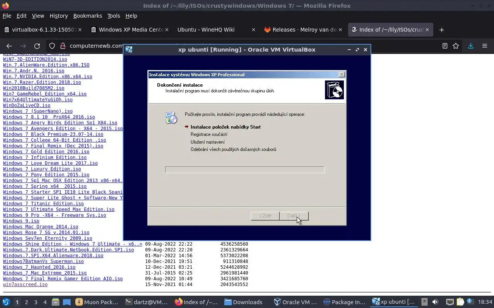Download Windows 7 Luxury Edition.iso
The width and height of the screenshot is (494, 308).
42,169
